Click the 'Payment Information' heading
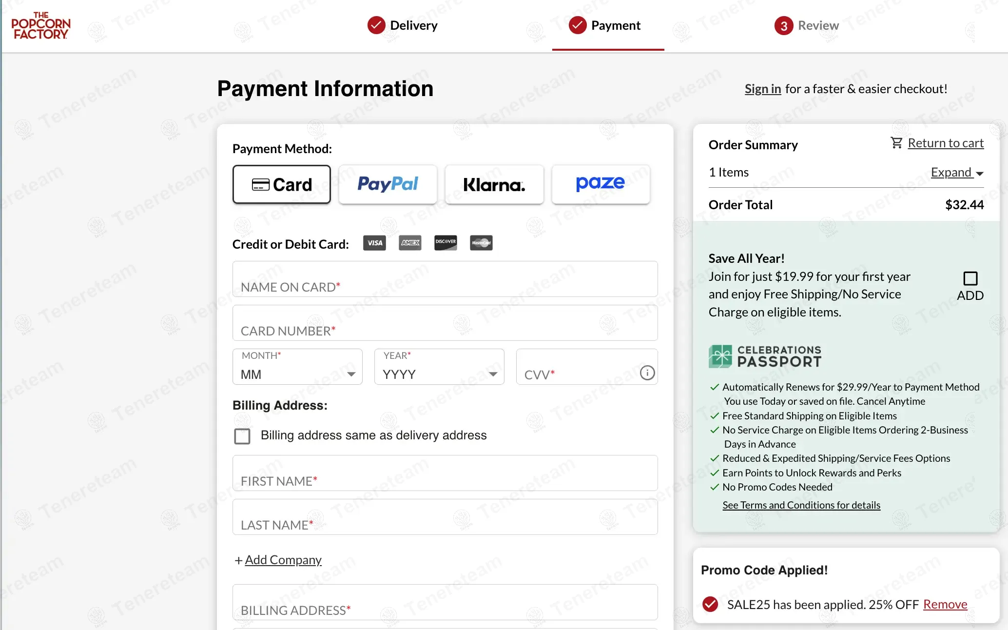Image resolution: width=1008 pixels, height=630 pixels. point(325,89)
